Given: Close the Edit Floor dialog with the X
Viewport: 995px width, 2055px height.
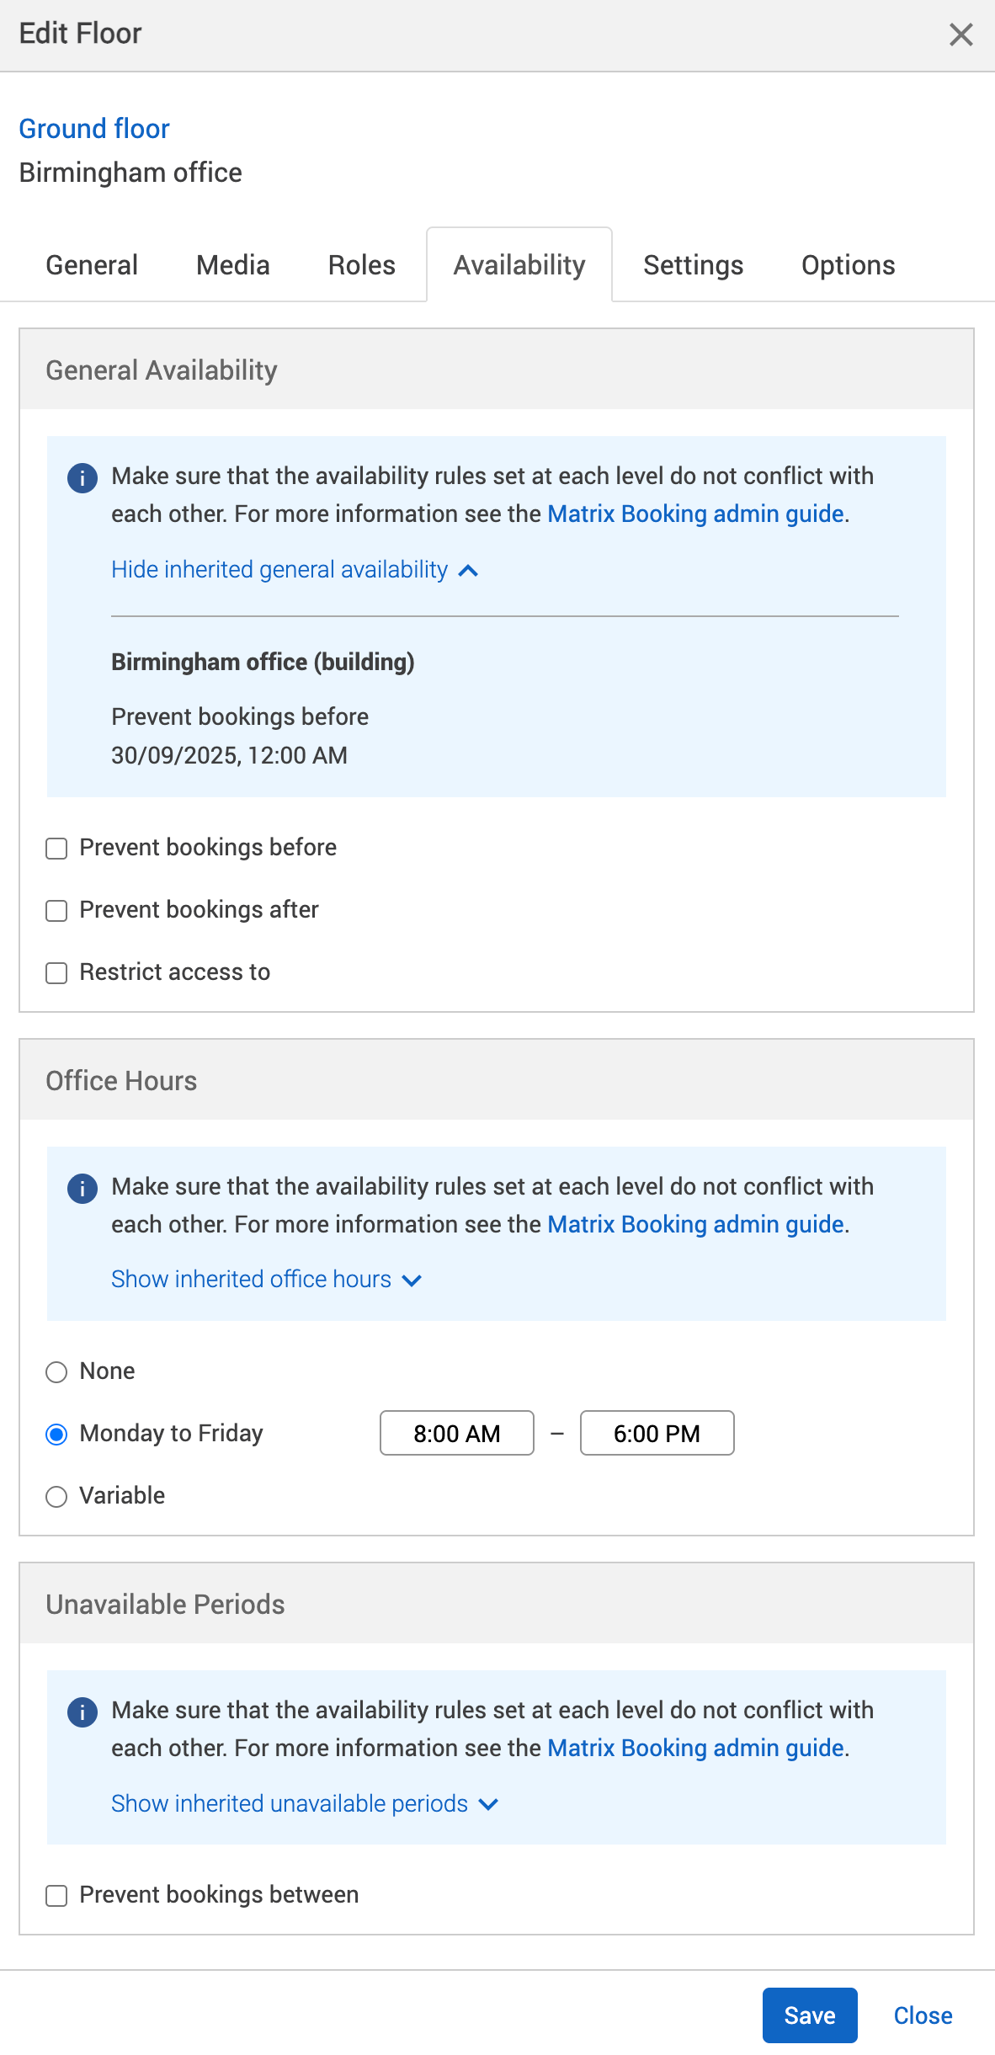Looking at the screenshot, I should [961, 35].
